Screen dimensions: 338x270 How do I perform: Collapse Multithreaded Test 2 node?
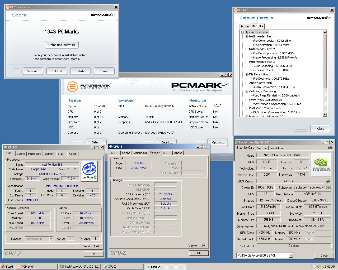pyautogui.click(x=247, y=49)
